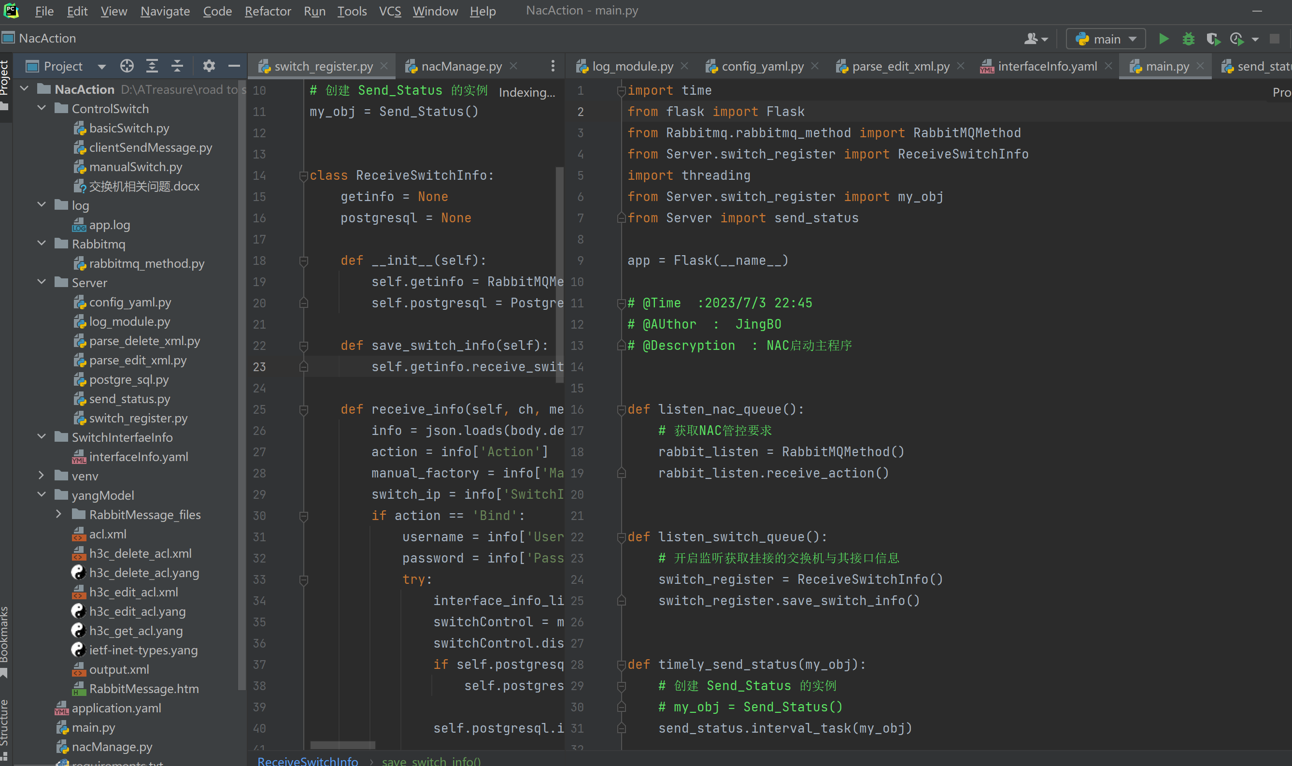Close the main.py tab
This screenshot has height=766, width=1292.
click(x=1200, y=66)
